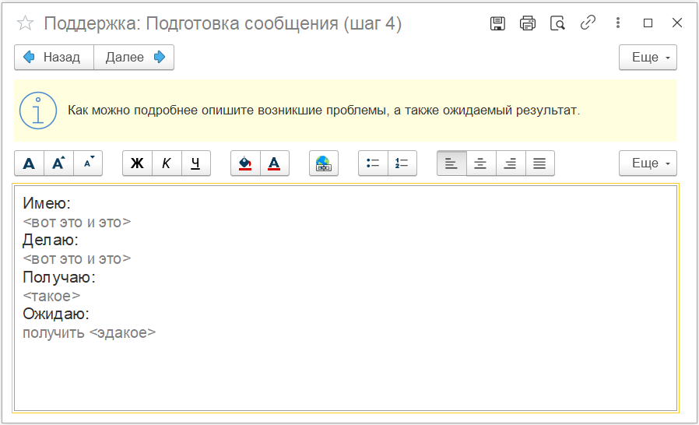Expand the top Еще dropdown
Image resolution: width=699 pixels, height=425 pixels.
647,58
